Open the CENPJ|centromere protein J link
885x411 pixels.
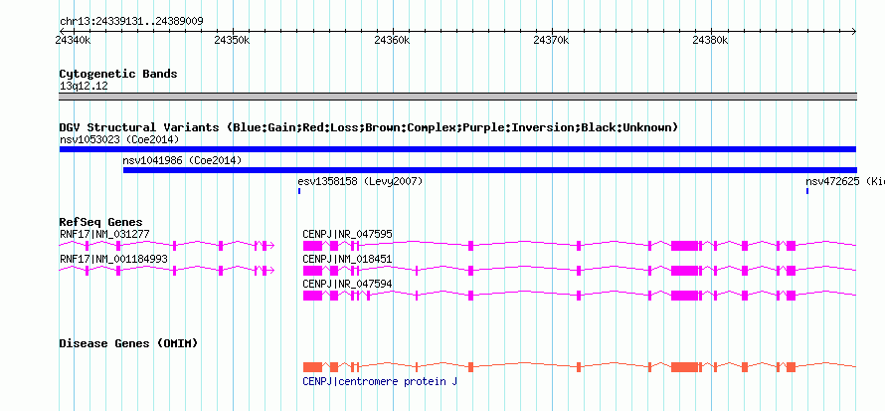[380, 382]
